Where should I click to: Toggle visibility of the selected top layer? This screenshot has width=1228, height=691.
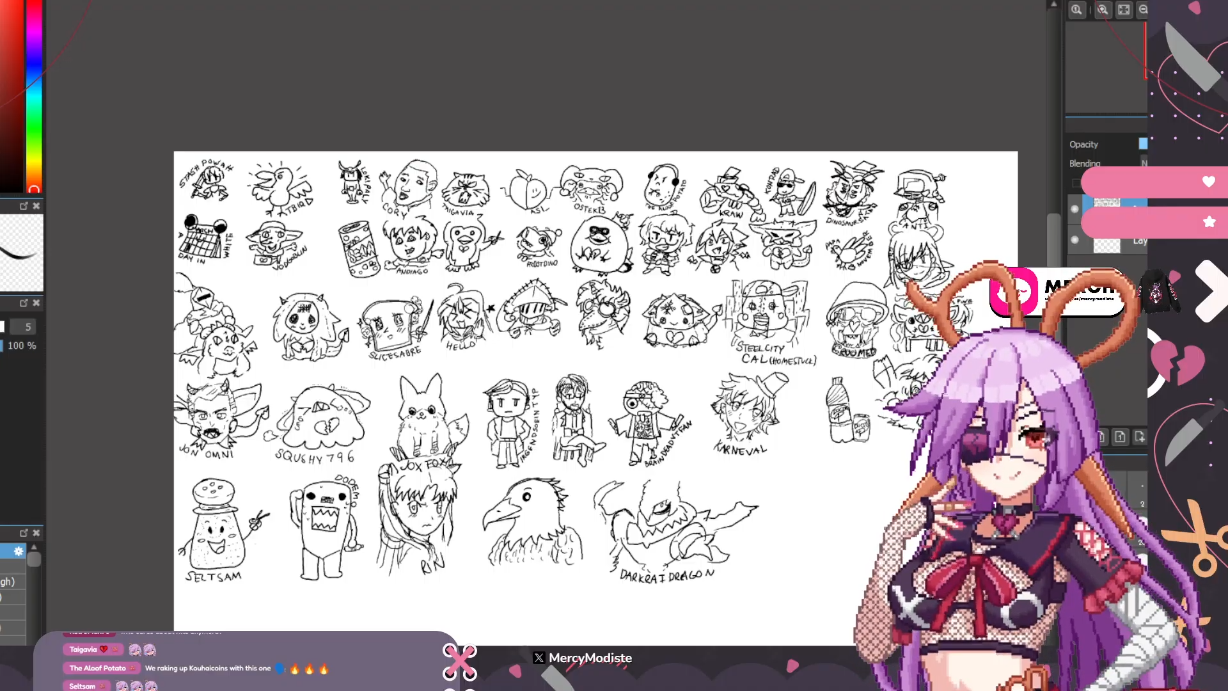click(1074, 209)
